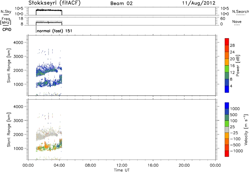The height and width of the screenshot is (172, 249).
Task: Click the 16:00 time axis tick label
Action: coord(153,165)
